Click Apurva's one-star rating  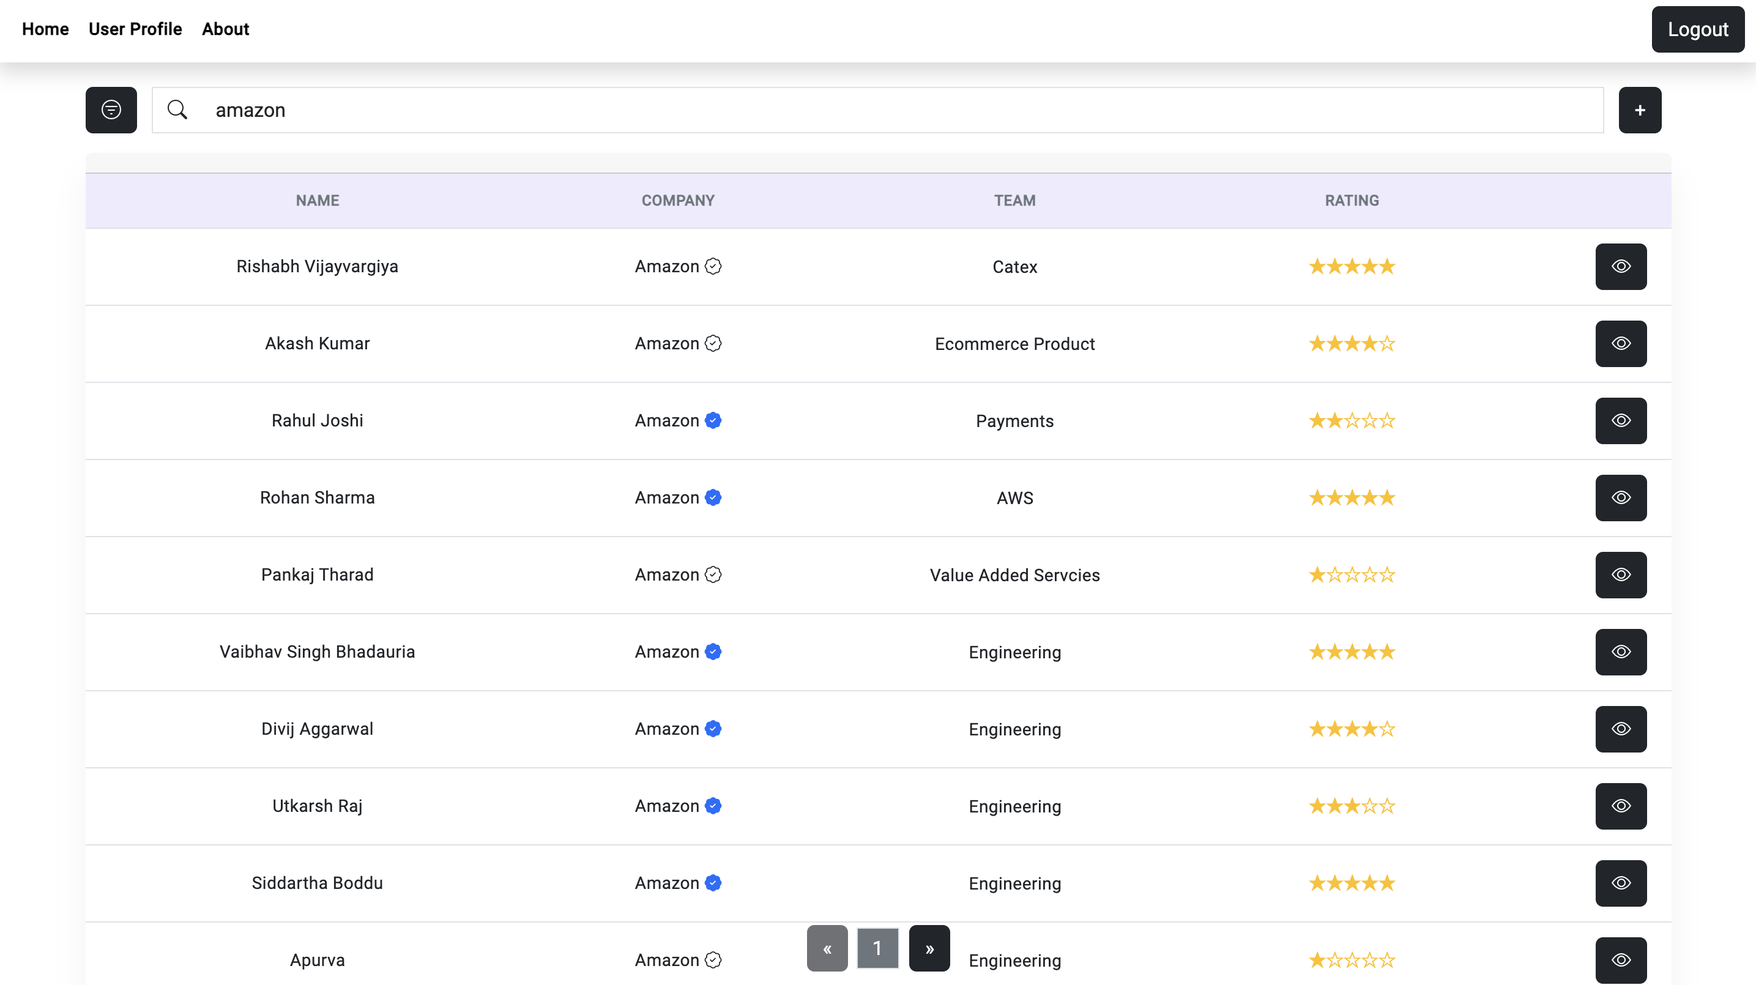coord(1352,959)
